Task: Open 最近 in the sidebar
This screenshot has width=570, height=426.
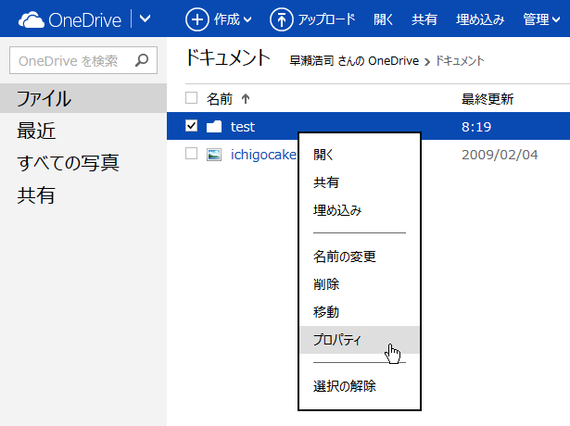Action: click(x=36, y=131)
